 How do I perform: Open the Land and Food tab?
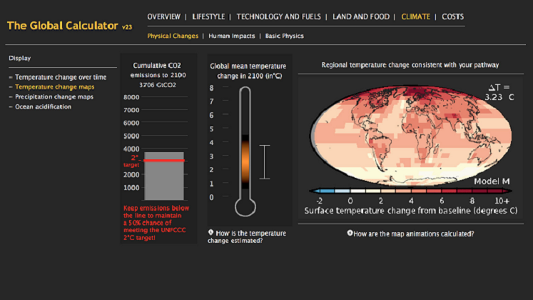[x=361, y=16]
